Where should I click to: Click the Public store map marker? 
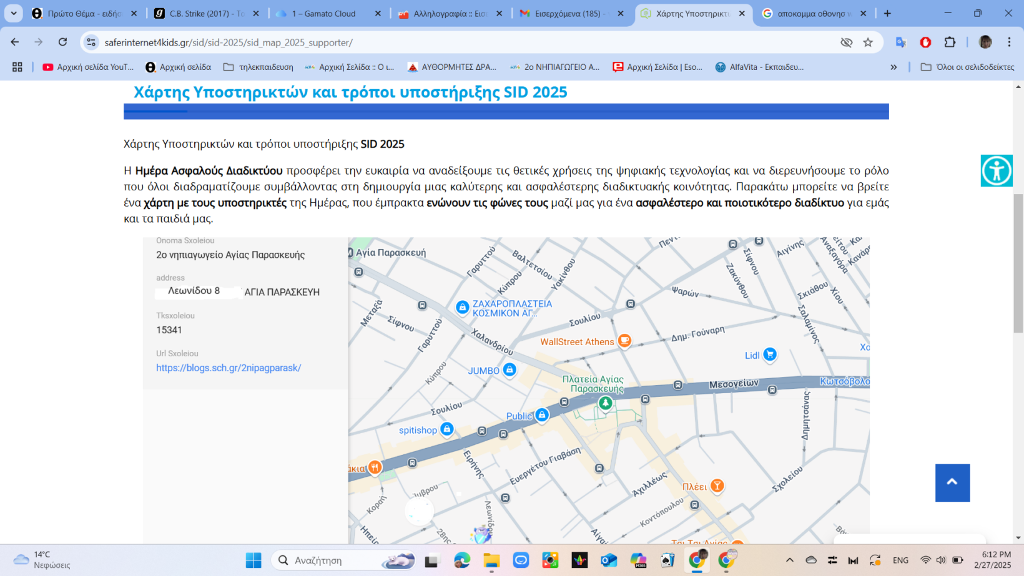click(x=541, y=415)
